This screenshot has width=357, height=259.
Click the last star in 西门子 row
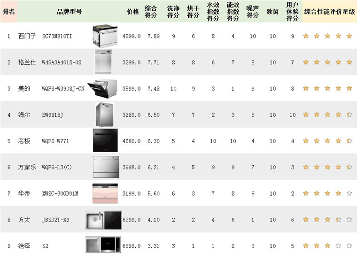pyautogui.click(x=349, y=36)
